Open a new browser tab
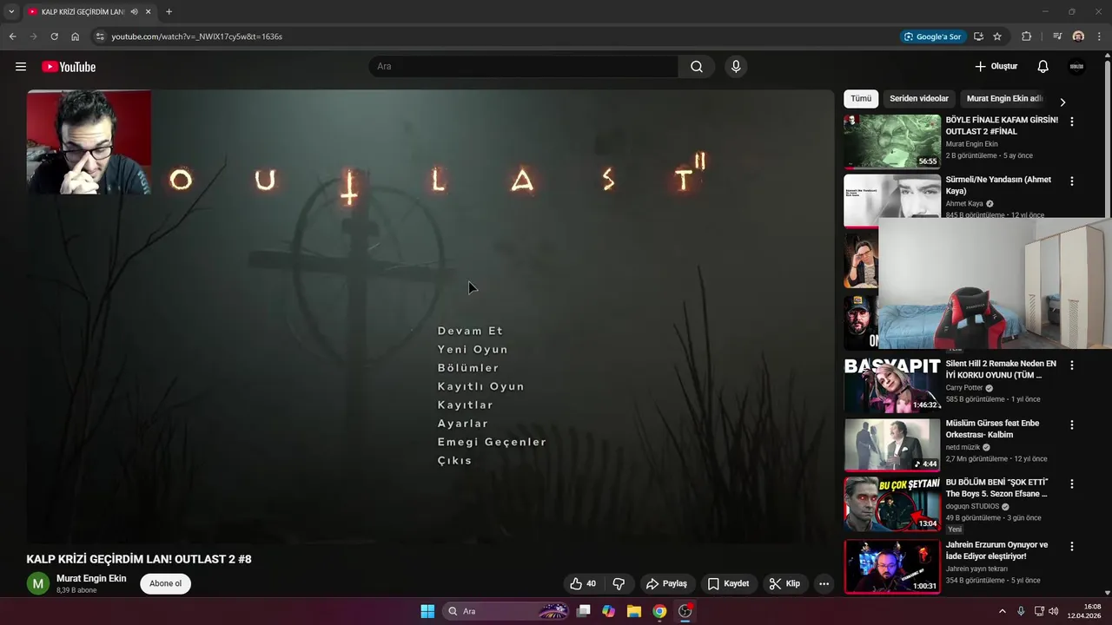Viewport: 1112px width, 625px height. tap(169, 11)
